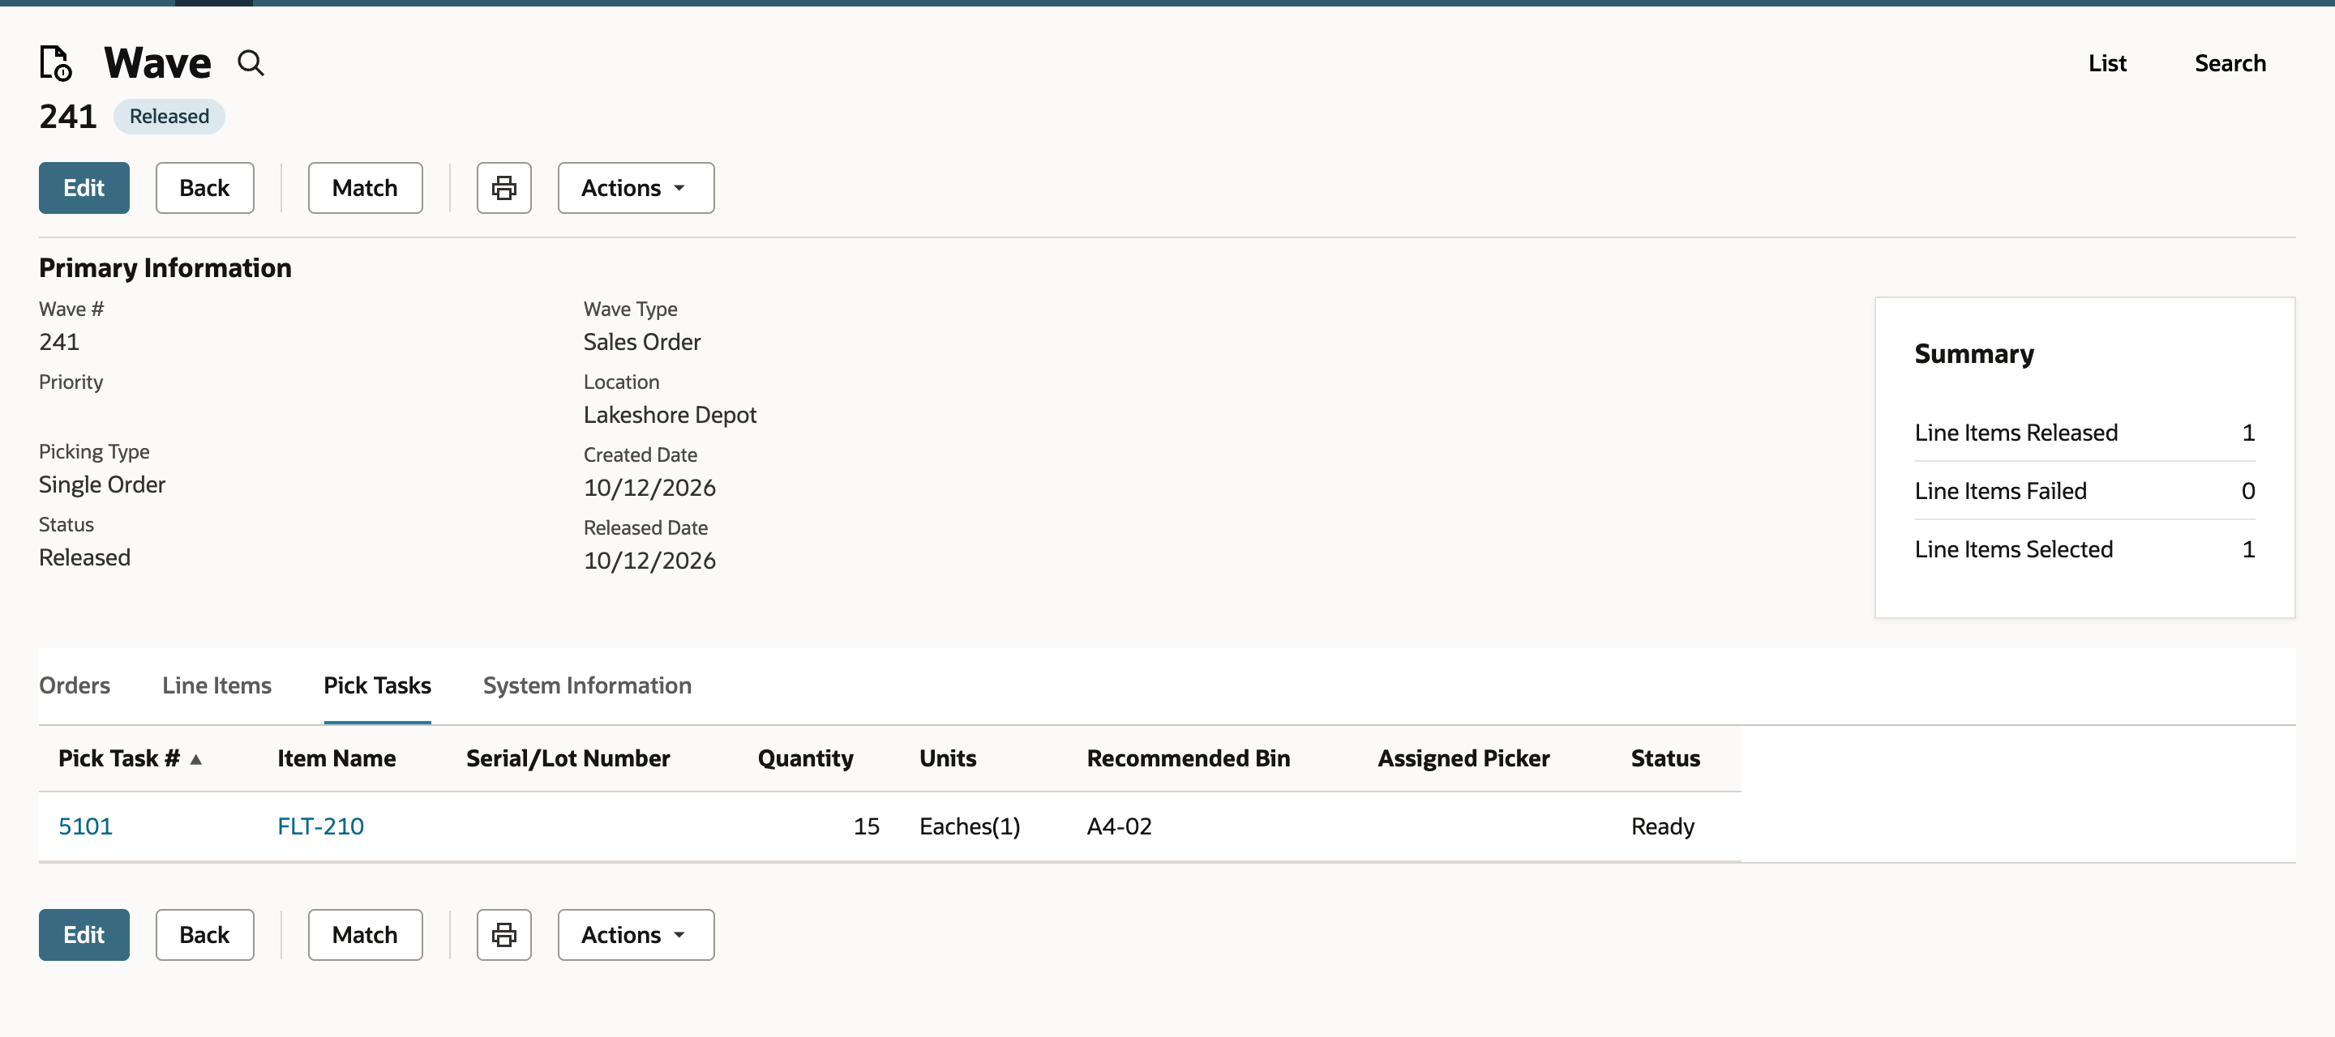Click the top Edit button

coord(84,189)
